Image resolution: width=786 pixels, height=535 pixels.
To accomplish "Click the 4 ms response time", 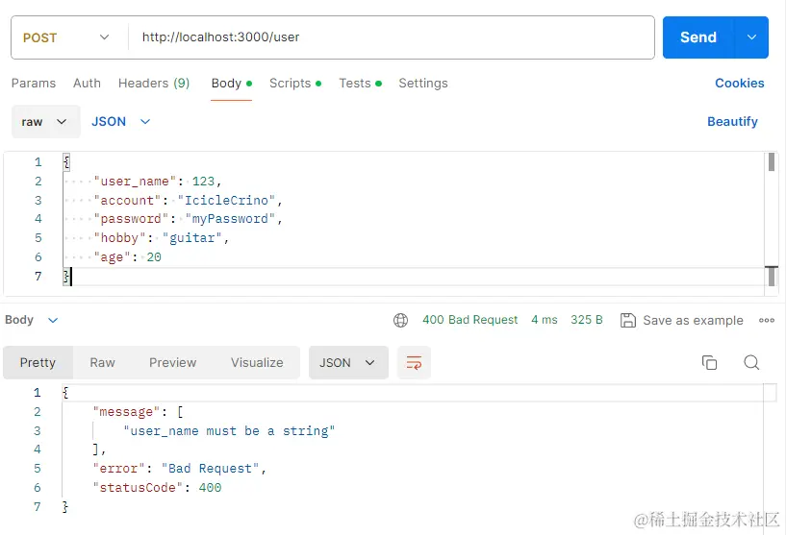I will pyautogui.click(x=545, y=320).
